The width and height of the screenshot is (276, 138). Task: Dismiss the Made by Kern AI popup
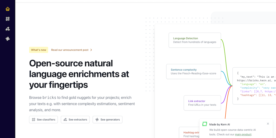click(268, 124)
